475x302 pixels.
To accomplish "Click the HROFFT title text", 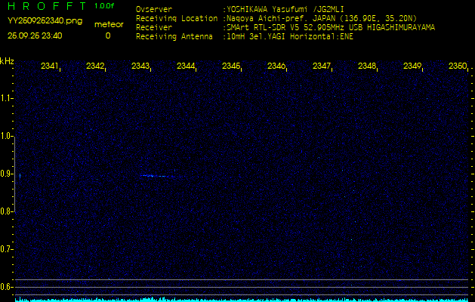I will pyautogui.click(x=44, y=6).
